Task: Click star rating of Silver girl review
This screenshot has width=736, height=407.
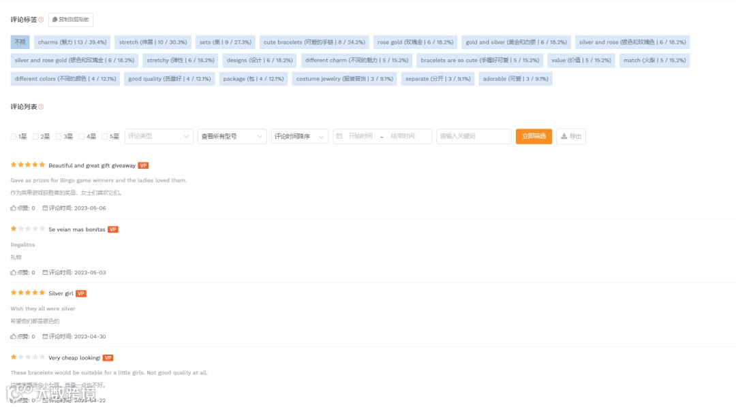Action: (x=28, y=293)
